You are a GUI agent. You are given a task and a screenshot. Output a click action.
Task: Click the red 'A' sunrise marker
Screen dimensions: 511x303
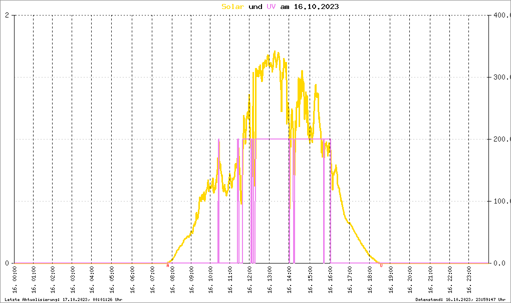coord(168,265)
